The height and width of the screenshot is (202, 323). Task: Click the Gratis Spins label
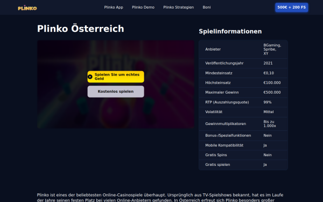pos(216,155)
